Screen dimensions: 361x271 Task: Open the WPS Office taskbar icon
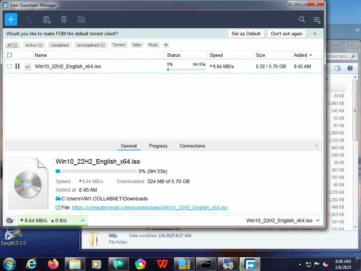[162, 264]
